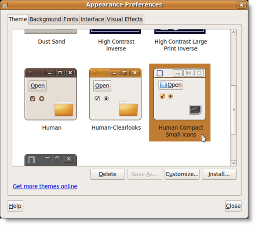Select the Interface tab
255x225 pixels.
click(x=92, y=19)
